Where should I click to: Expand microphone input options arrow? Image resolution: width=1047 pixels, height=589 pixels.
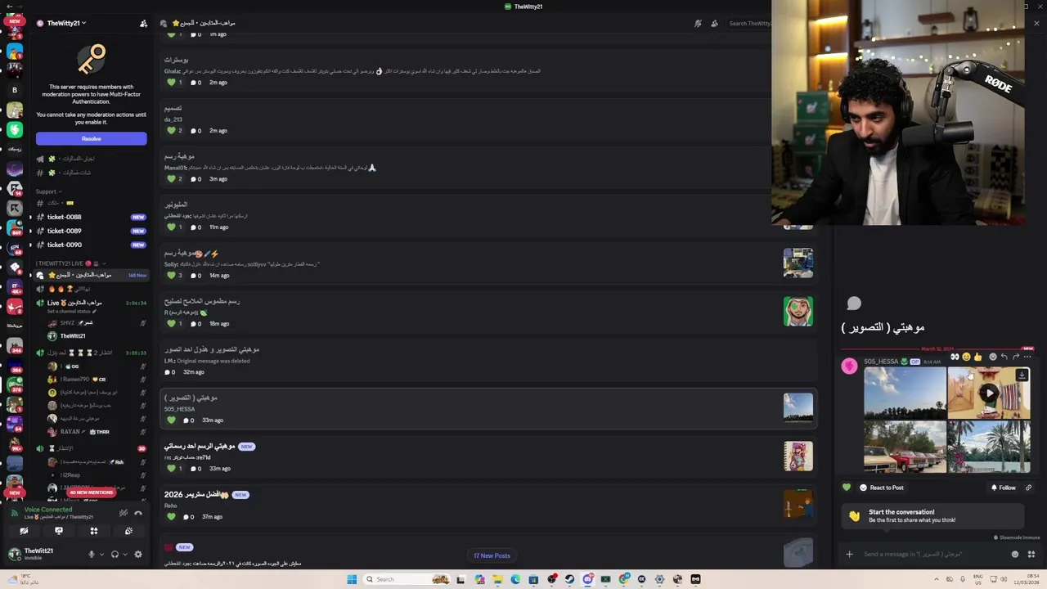coord(101,554)
